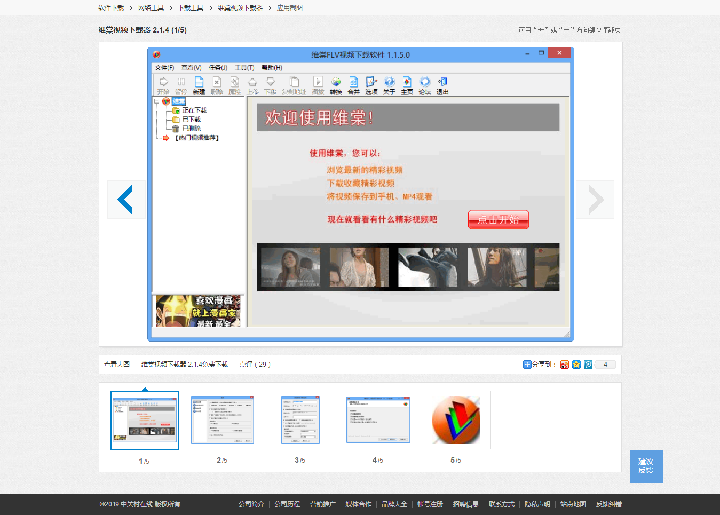Click the 维棠视频下载器 2.1.4免费下载 link
720x515 pixels.
point(185,365)
